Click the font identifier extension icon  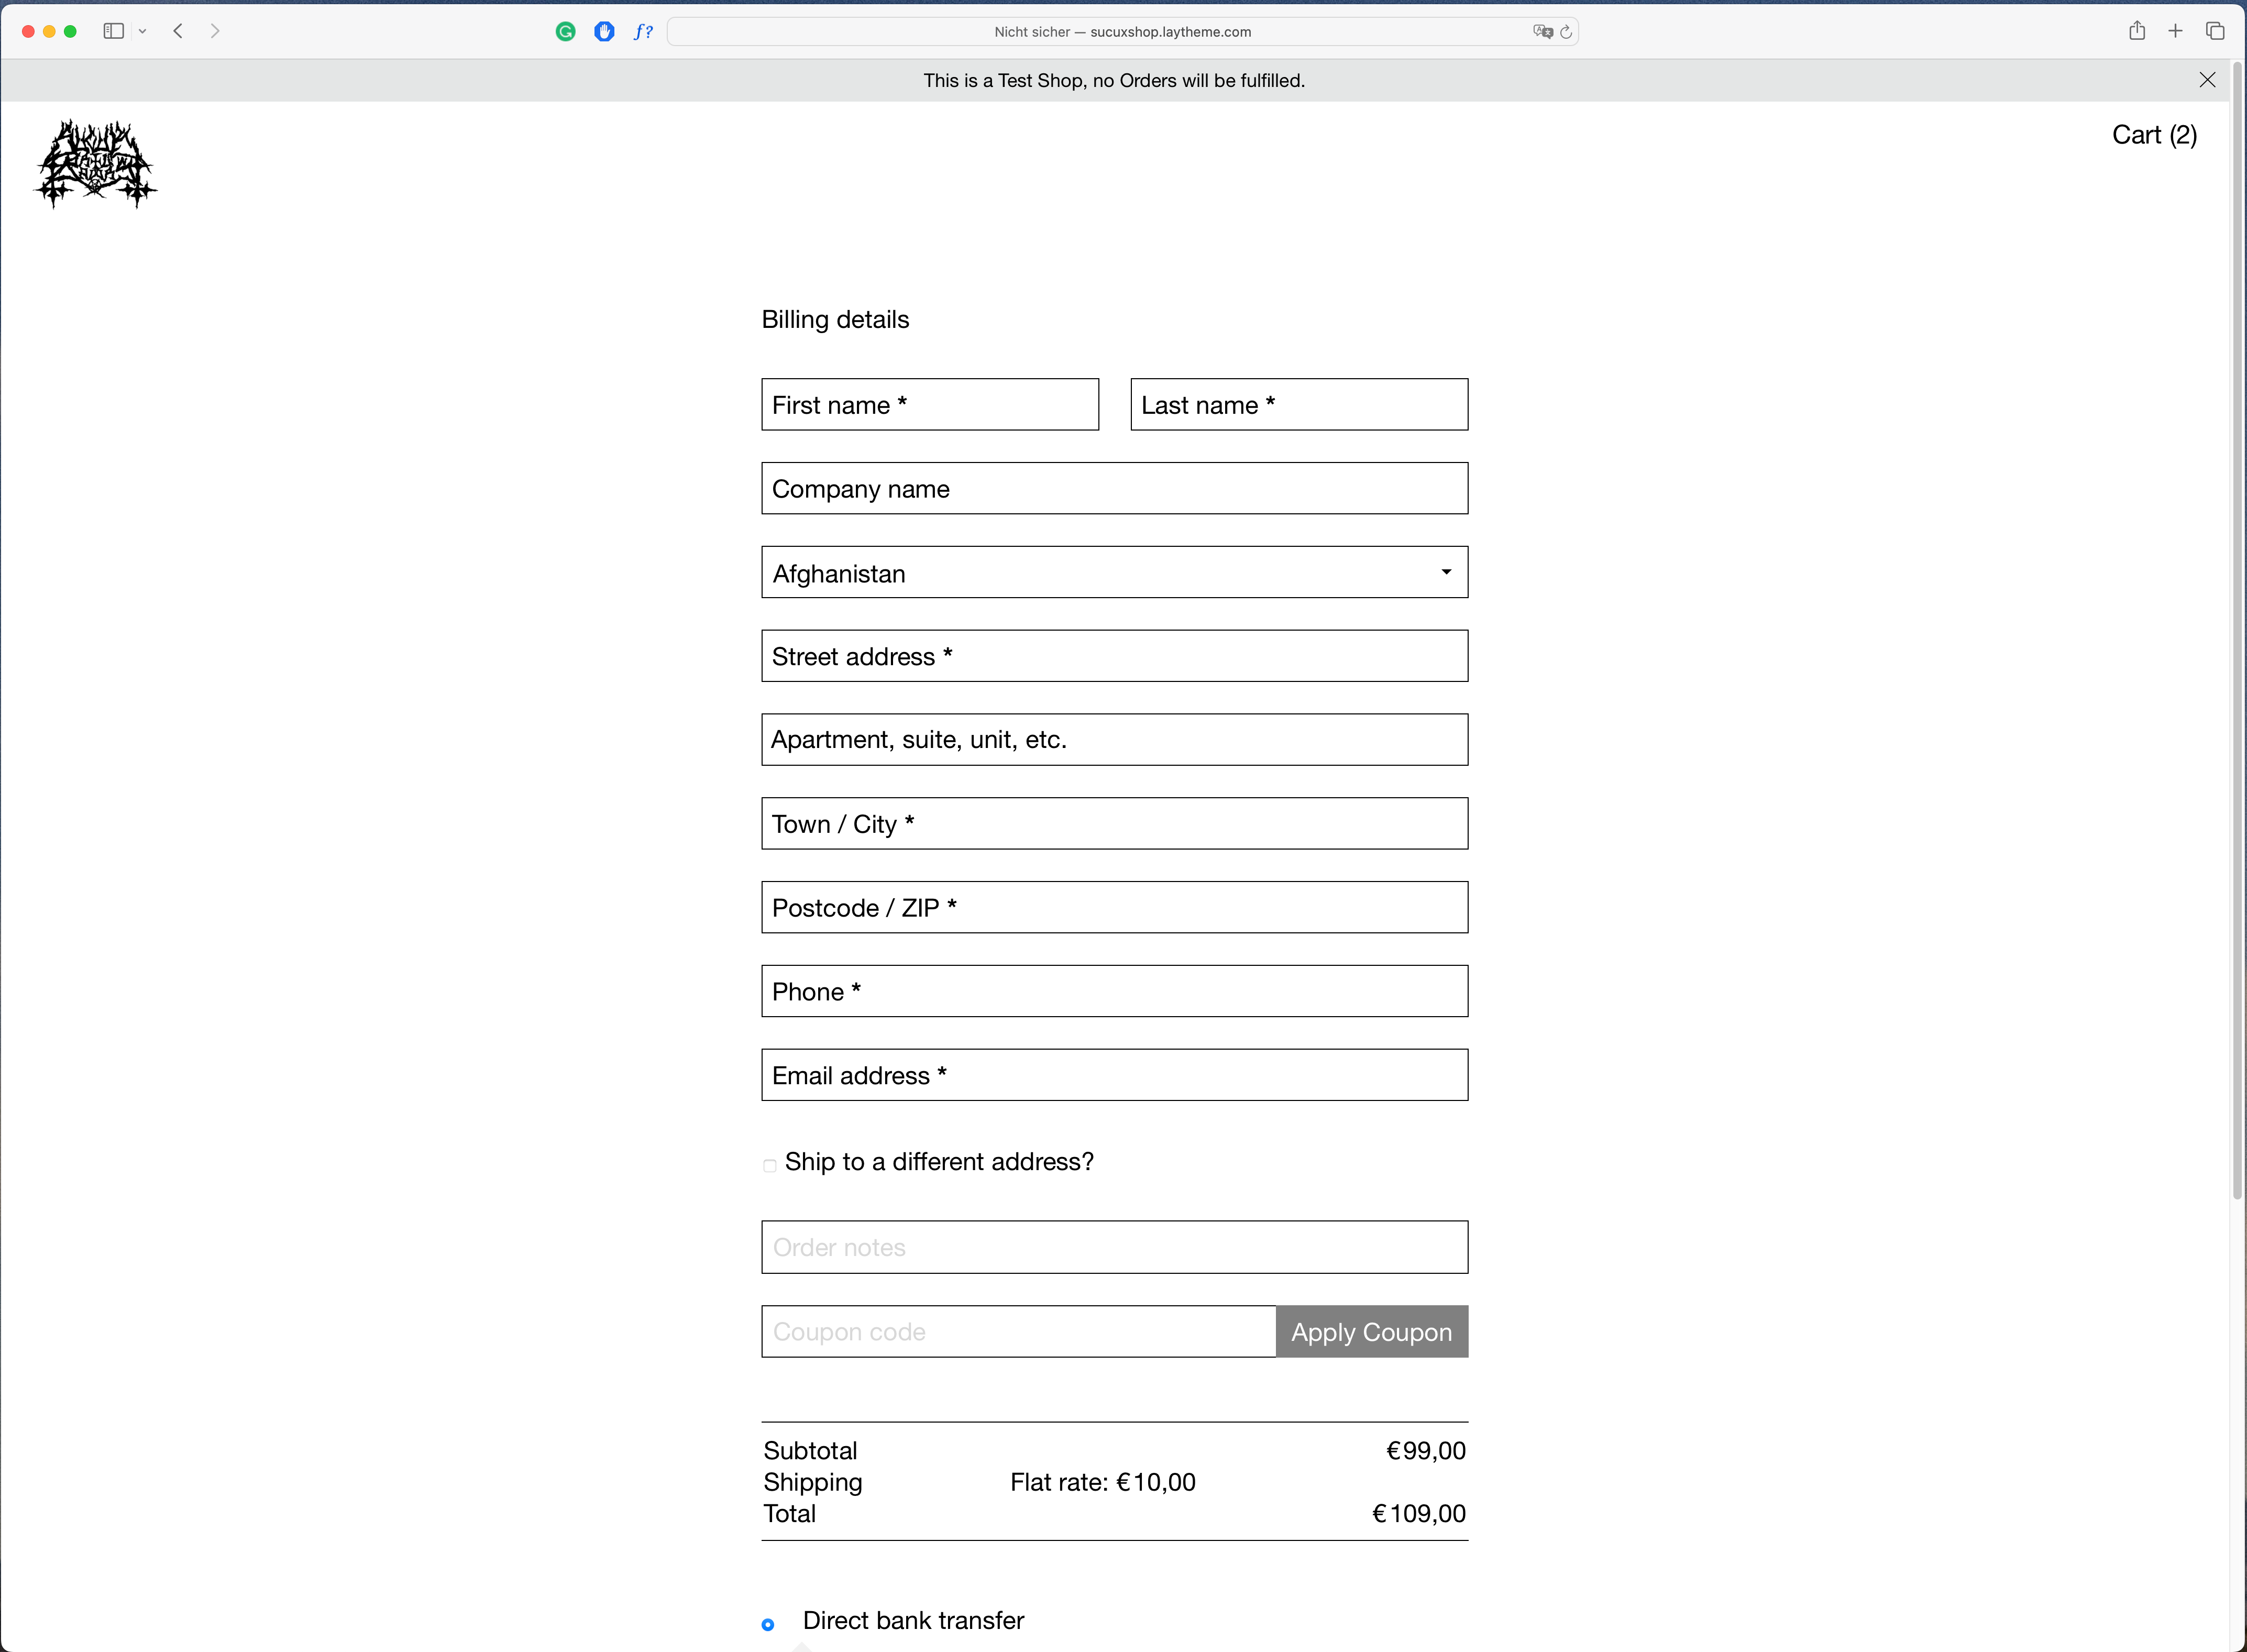(643, 32)
